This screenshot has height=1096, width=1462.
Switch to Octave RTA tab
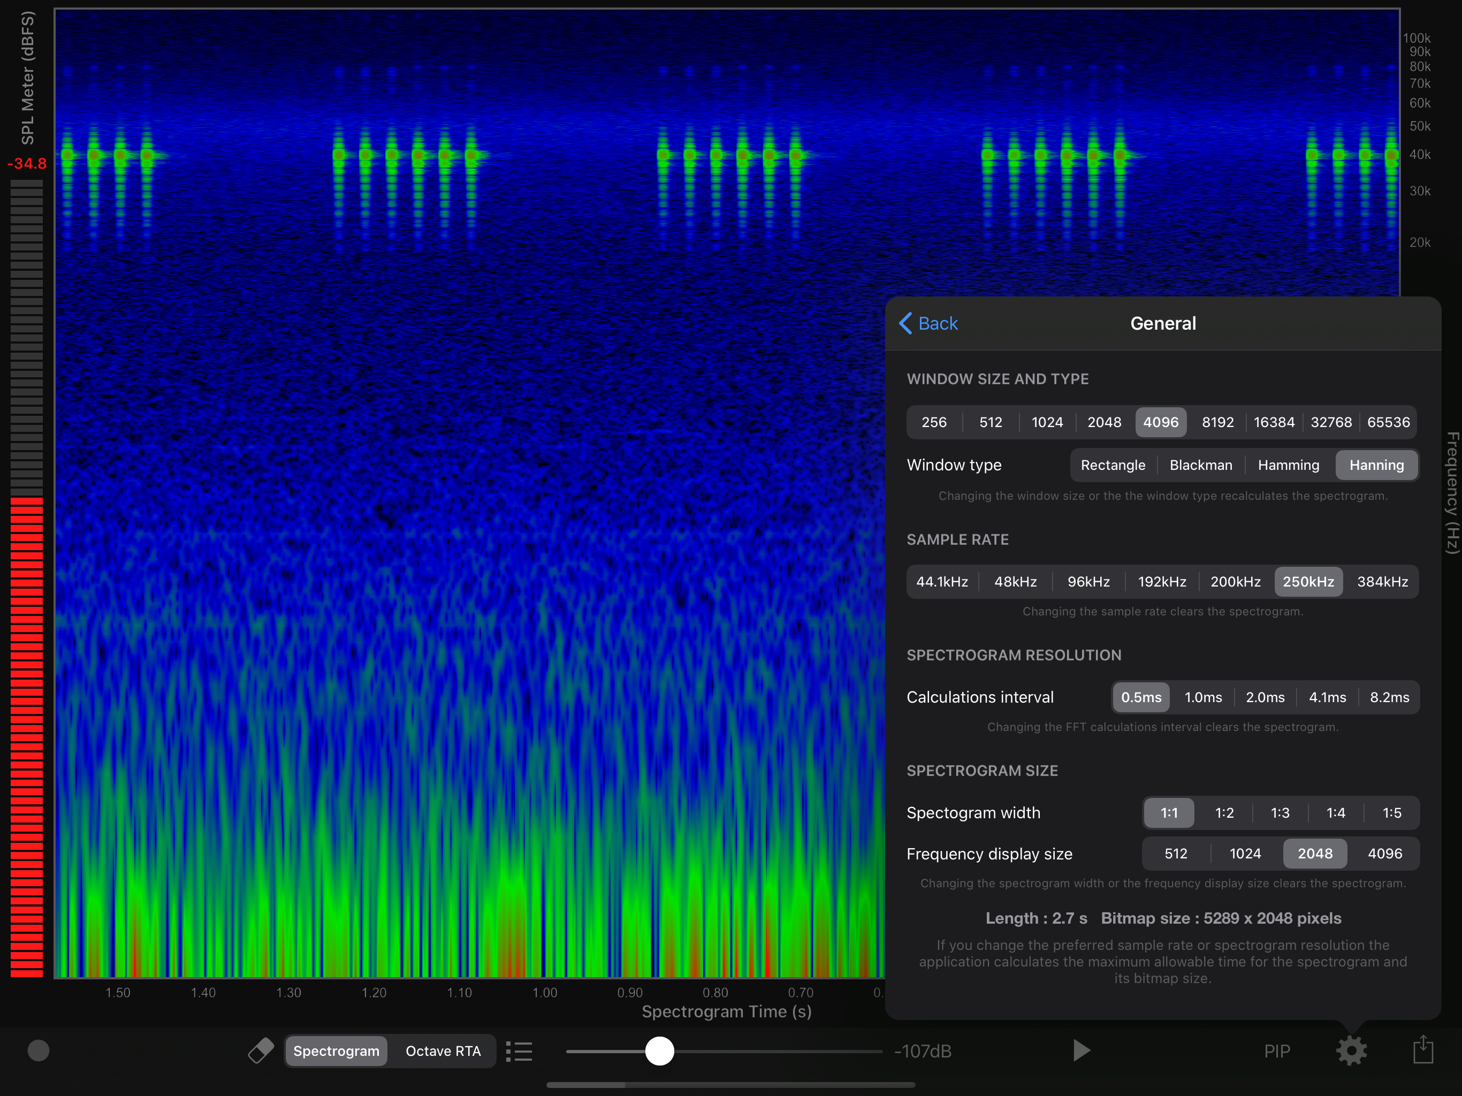443,1051
